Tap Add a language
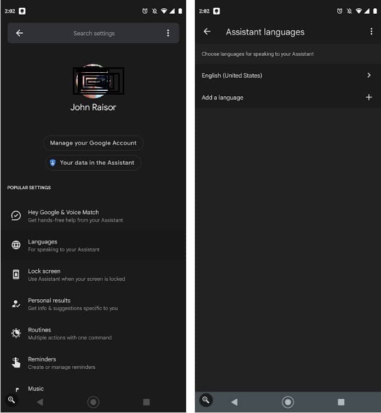This screenshot has width=381, height=413. (288, 97)
